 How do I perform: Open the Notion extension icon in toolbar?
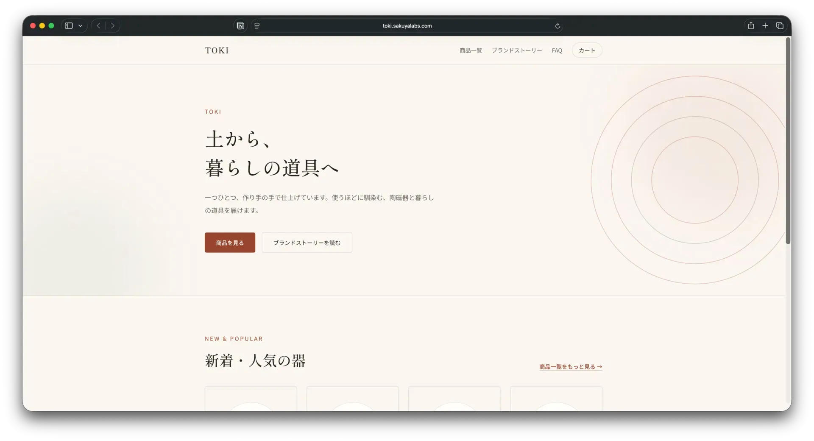240,26
